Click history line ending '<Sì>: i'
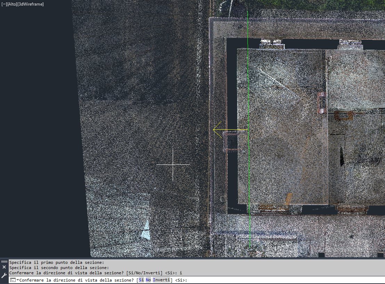This screenshot has width=385, height=284. click(96, 273)
